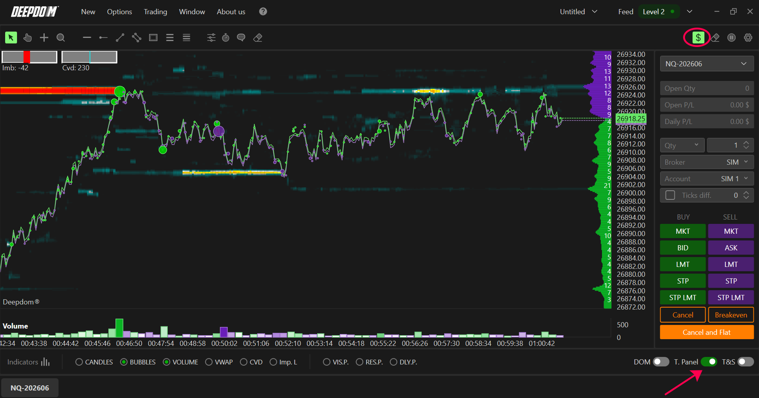759x398 pixels.
Task: Enable the VIS.P. radio option
Action: pos(336,362)
